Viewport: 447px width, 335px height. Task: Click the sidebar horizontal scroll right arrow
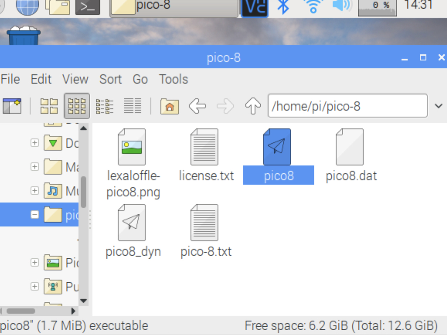pos(73,311)
